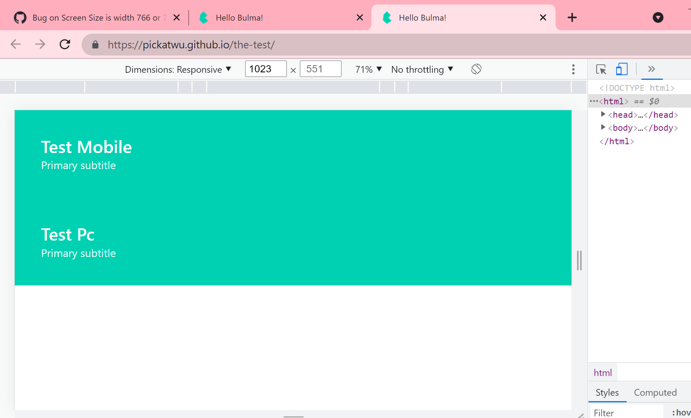Select the inspect element cursor tool
The height and width of the screenshot is (418, 691).
point(601,69)
